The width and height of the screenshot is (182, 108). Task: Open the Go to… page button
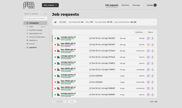[72, 102]
